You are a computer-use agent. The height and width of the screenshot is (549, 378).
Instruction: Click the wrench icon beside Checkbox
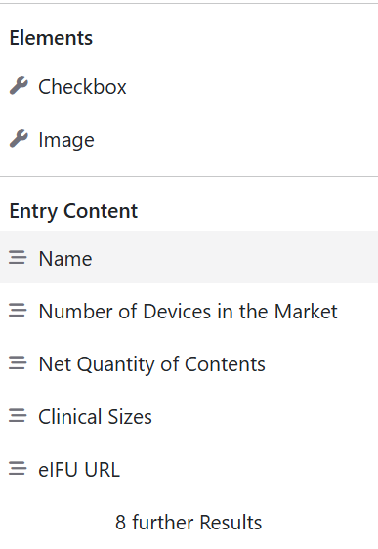19,86
